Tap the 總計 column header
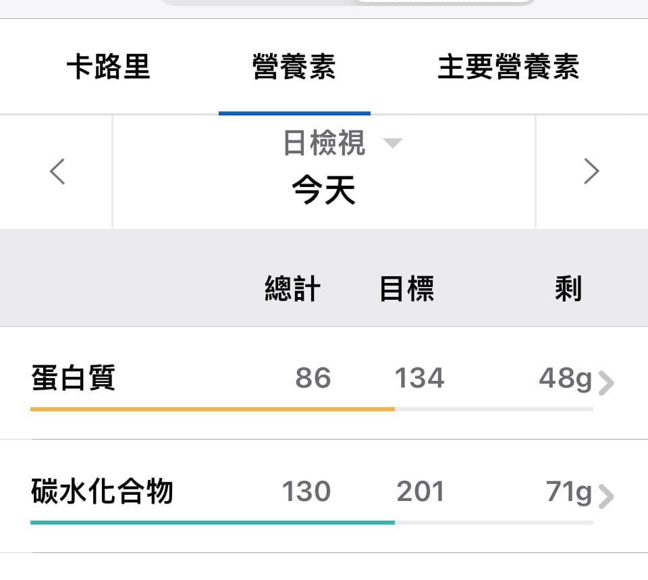The width and height of the screenshot is (648, 580). (292, 289)
